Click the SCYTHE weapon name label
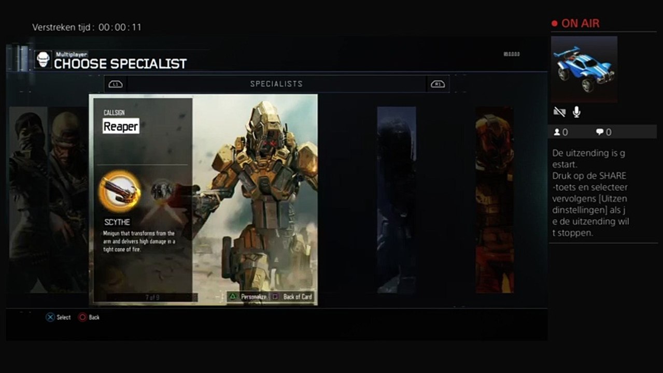 117,222
